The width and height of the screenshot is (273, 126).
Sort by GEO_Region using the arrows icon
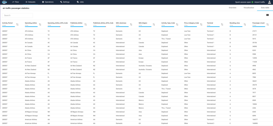154,25
